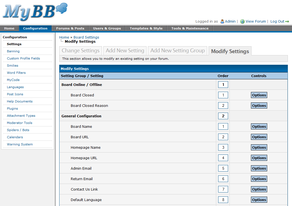Open the Plugins page
The image size is (292, 206).
(x=12, y=108)
